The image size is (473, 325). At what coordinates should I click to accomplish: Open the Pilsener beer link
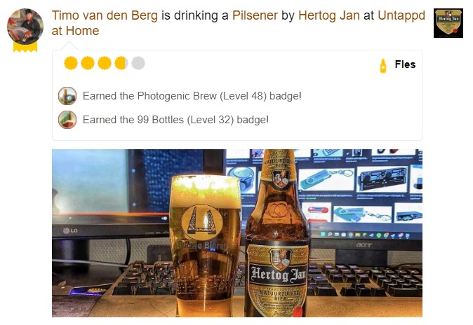(x=255, y=15)
